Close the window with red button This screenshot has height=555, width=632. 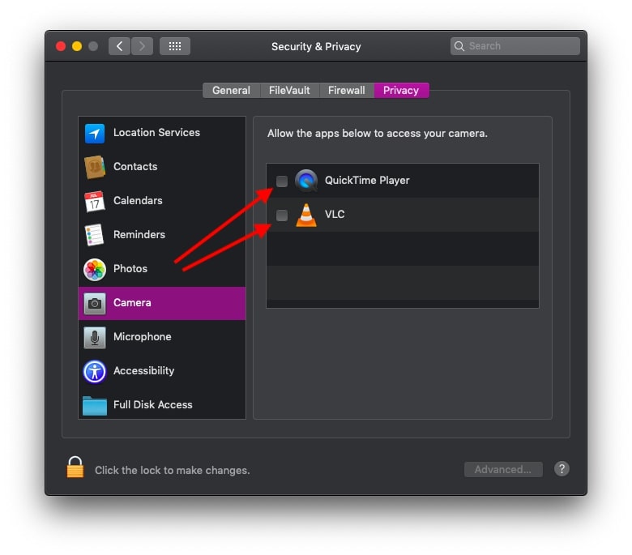(x=61, y=46)
